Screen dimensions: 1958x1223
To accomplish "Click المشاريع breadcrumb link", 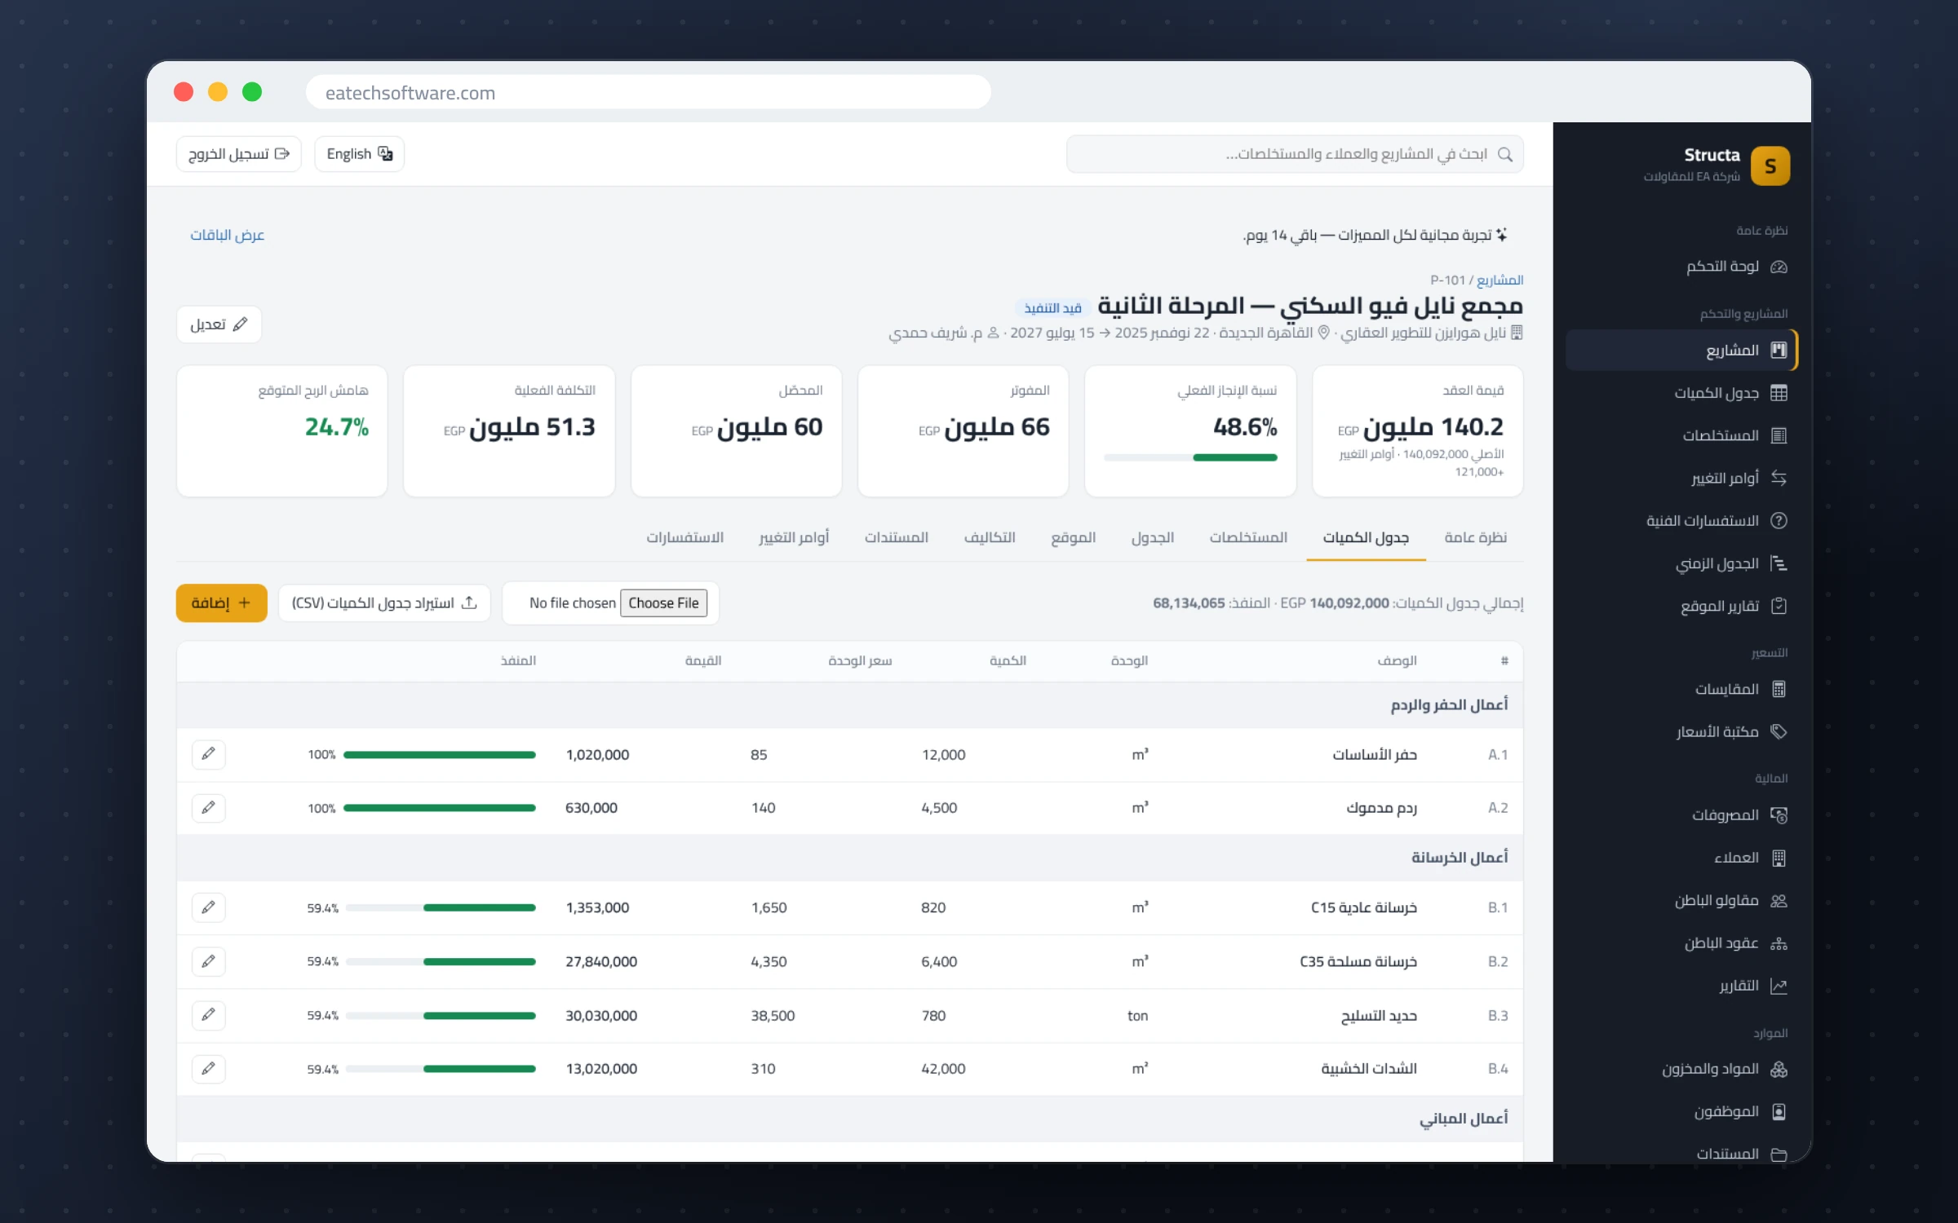I will [1500, 280].
